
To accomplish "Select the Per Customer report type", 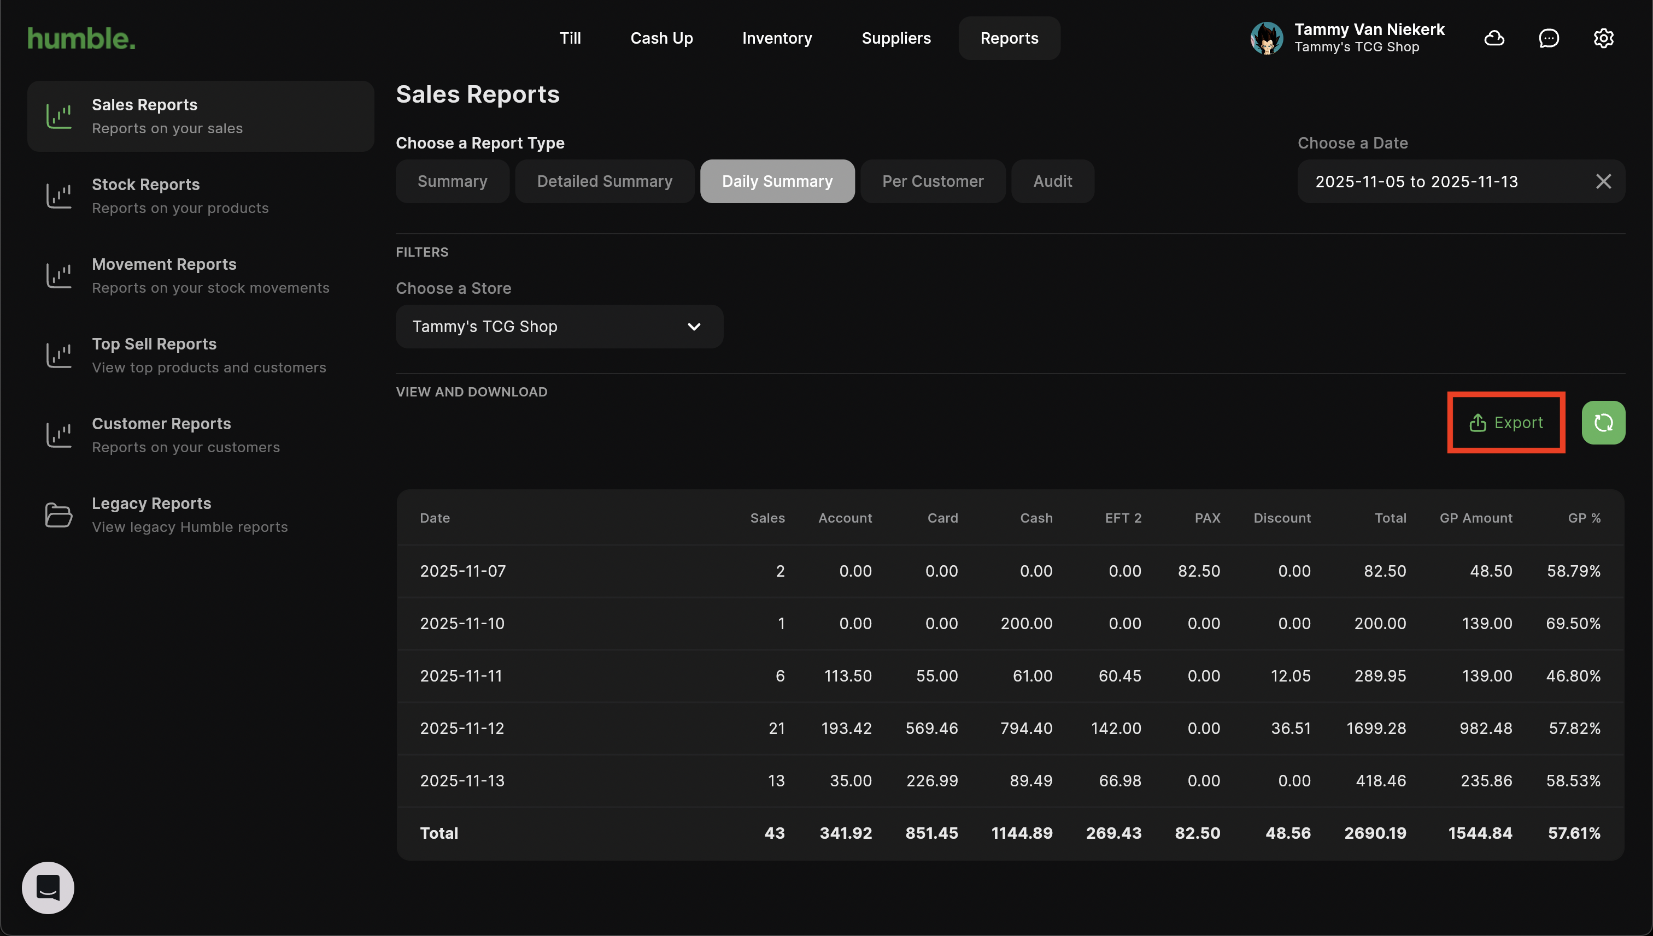I will click(x=933, y=182).
